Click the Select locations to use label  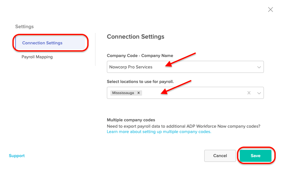point(140,81)
